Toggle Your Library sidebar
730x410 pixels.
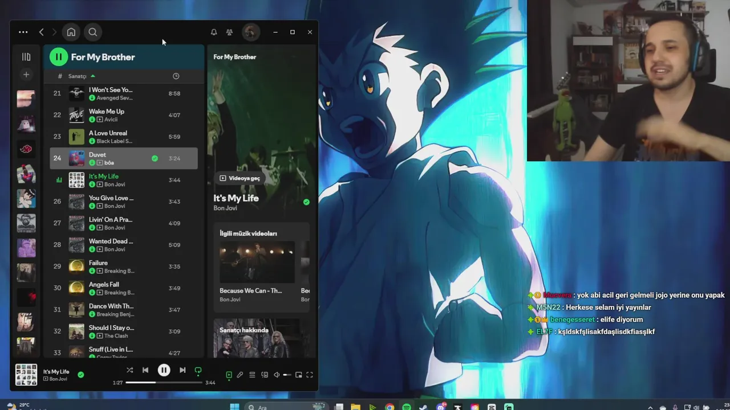coord(26,57)
